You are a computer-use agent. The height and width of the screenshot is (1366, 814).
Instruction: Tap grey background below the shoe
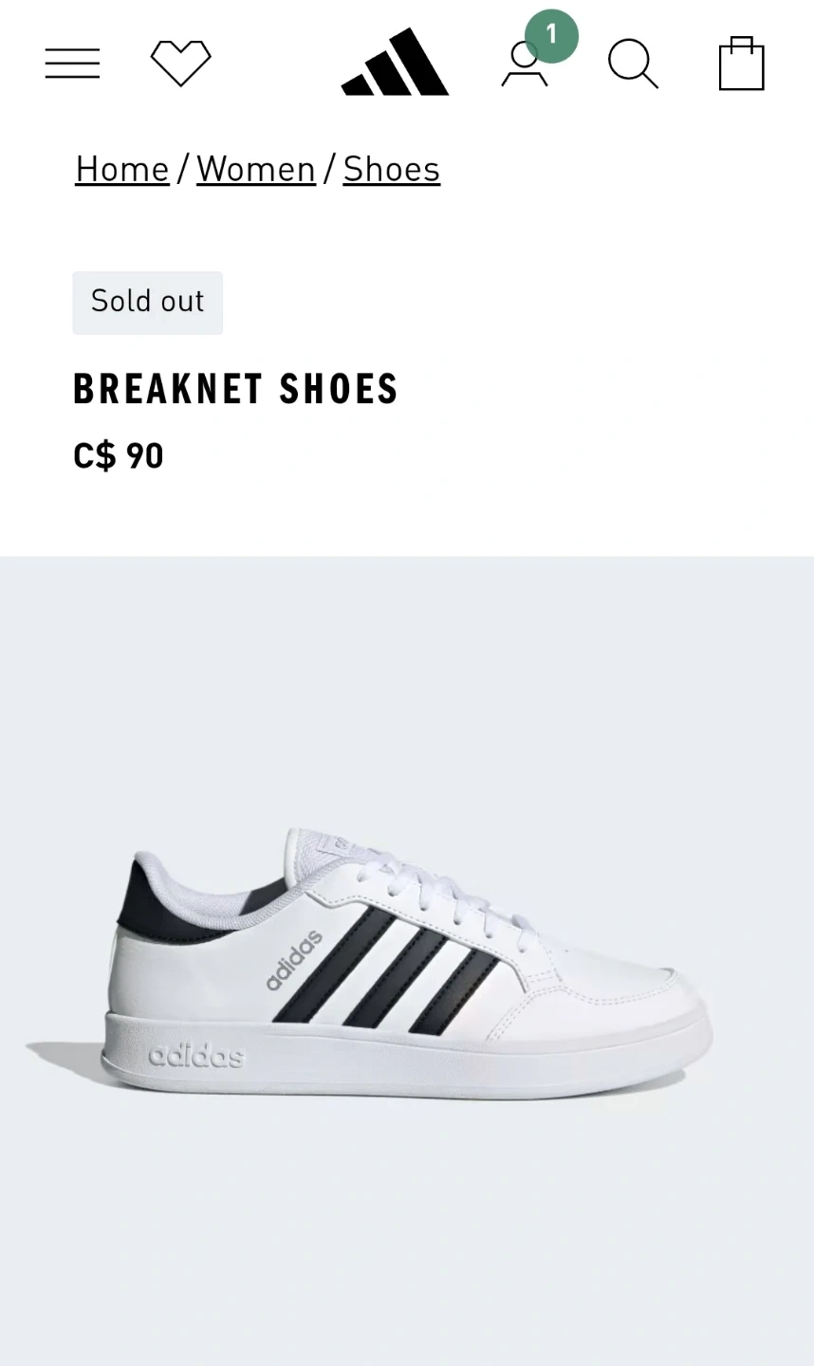tap(407, 1233)
